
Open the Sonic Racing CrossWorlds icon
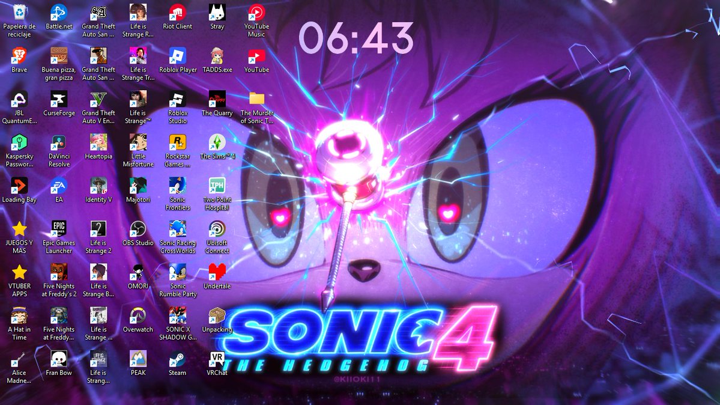click(177, 230)
